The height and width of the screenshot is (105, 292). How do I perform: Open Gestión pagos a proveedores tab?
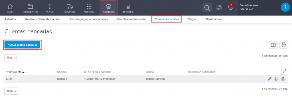[x=89, y=19]
